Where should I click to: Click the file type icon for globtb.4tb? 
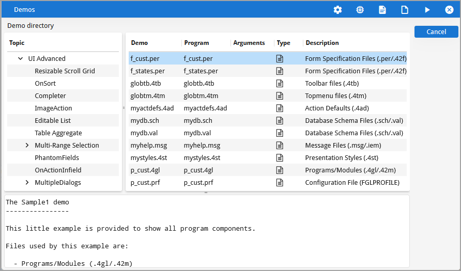tap(280, 83)
